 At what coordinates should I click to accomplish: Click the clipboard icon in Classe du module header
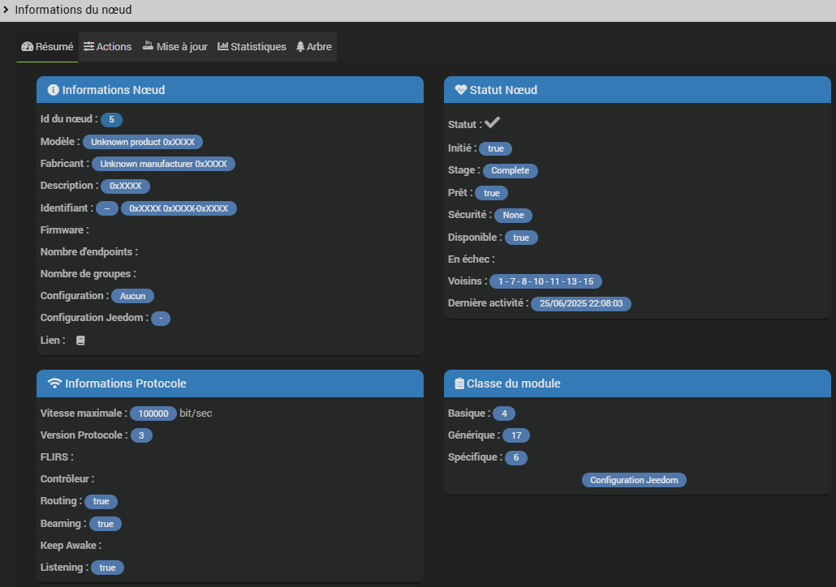pyautogui.click(x=459, y=383)
